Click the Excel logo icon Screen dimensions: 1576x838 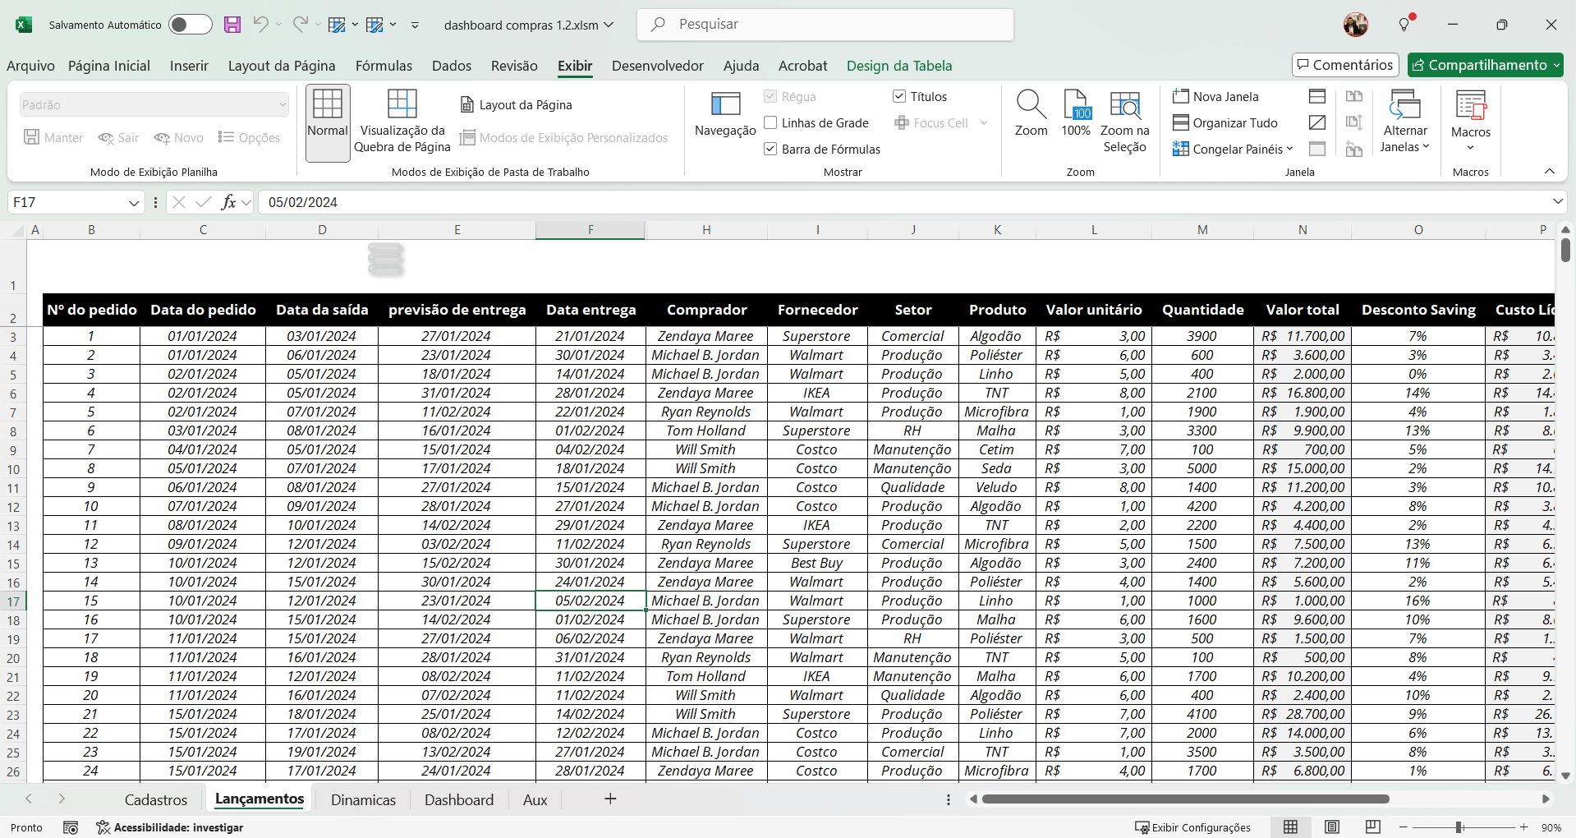point(24,25)
